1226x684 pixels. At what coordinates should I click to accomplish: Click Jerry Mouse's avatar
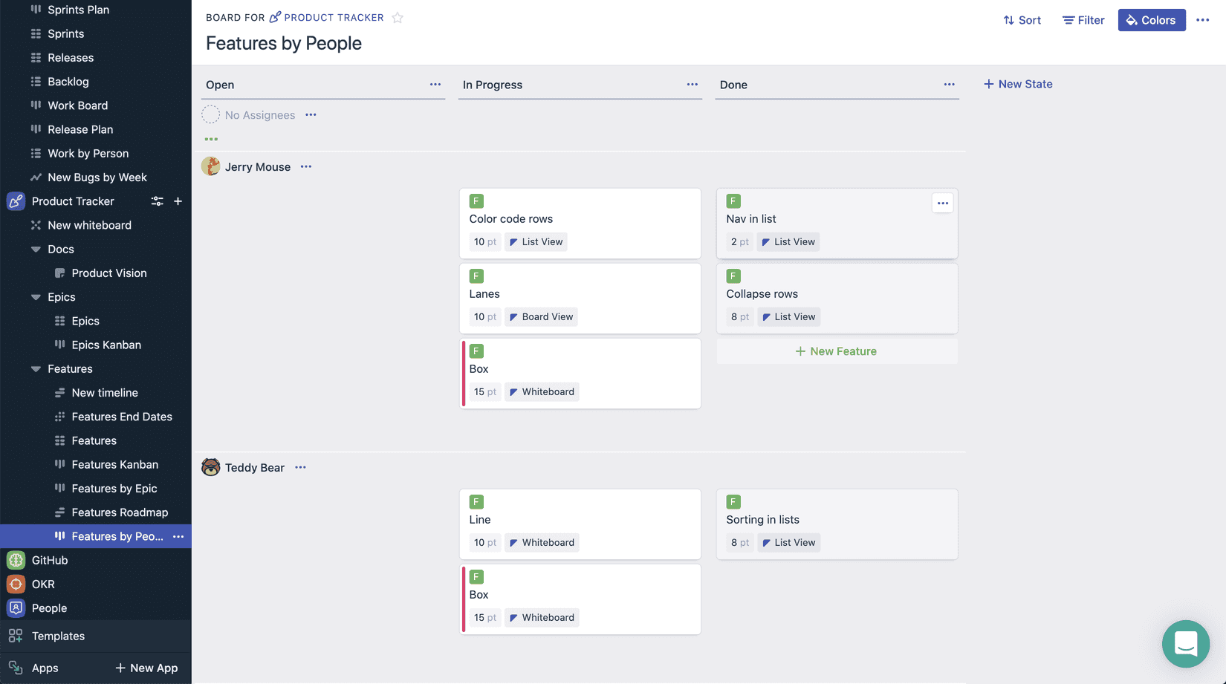[x=211, y=166]
